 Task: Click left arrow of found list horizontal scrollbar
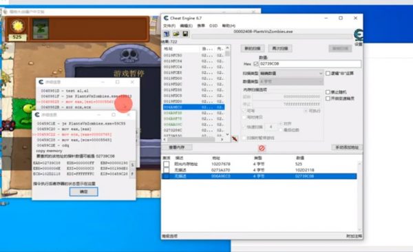tap(165, 139)
